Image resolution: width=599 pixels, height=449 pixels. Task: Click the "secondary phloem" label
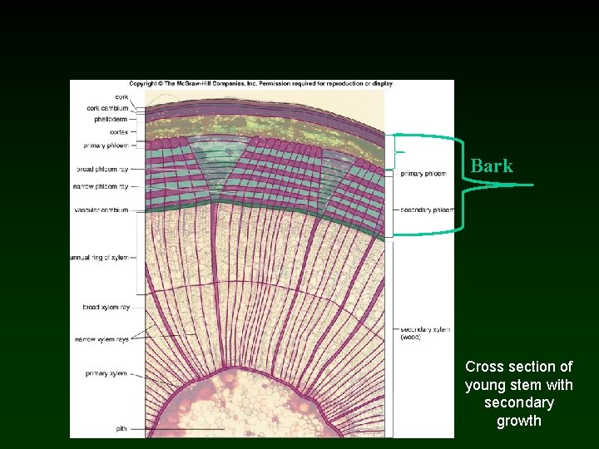click(x=427, y=210)
